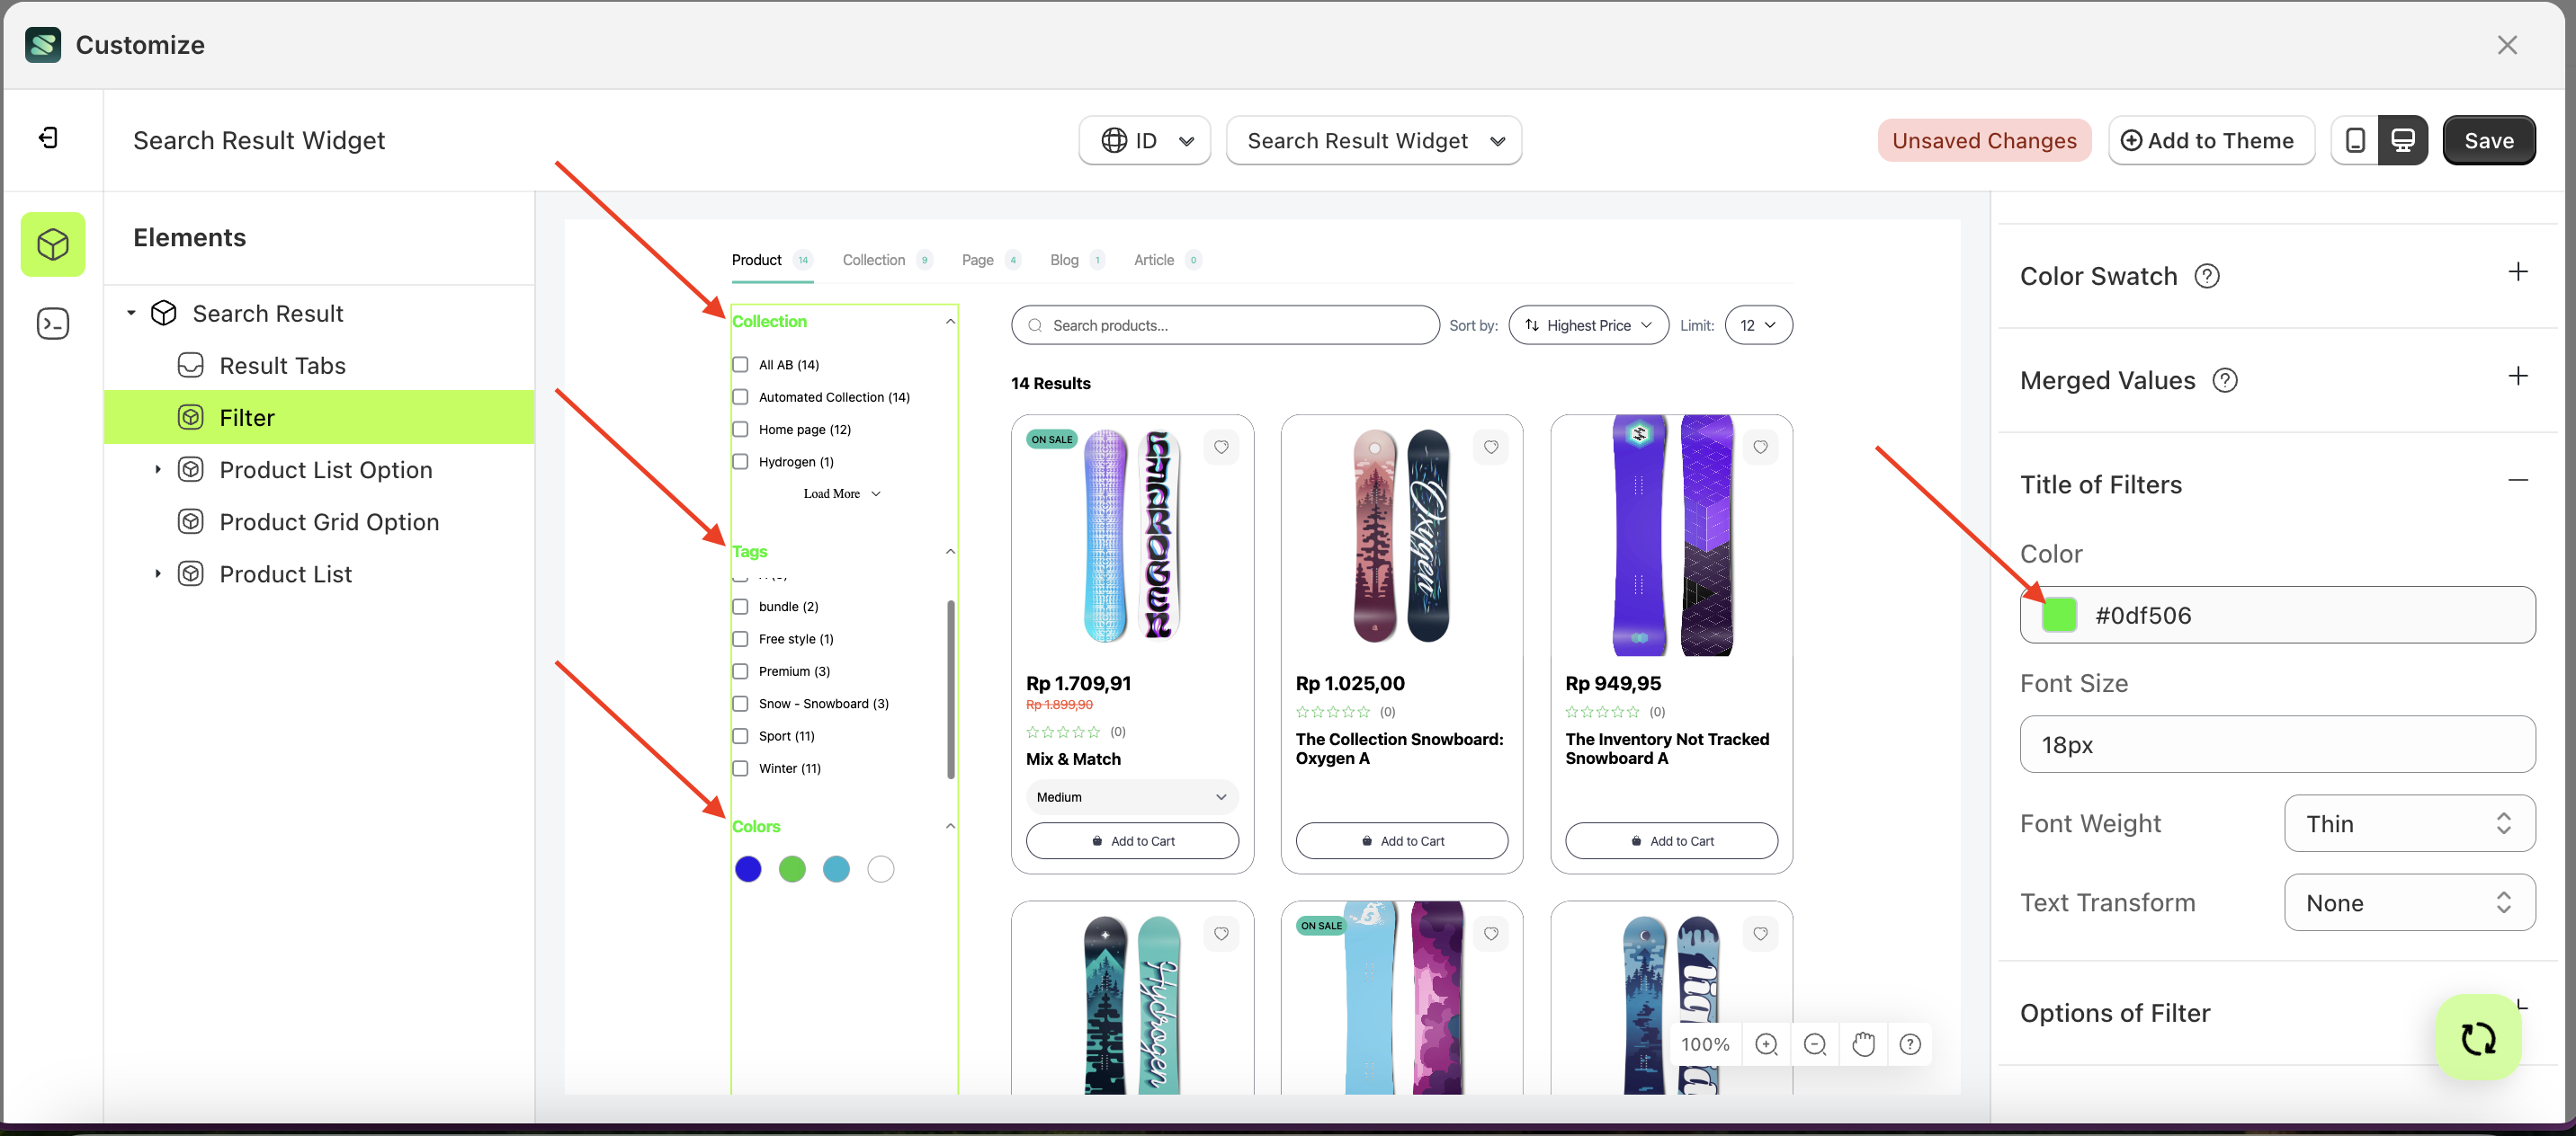The image size is (2576, 1136).
Task: Enable the Snow - Snowboard tag filter
Action: pos(740,704)
